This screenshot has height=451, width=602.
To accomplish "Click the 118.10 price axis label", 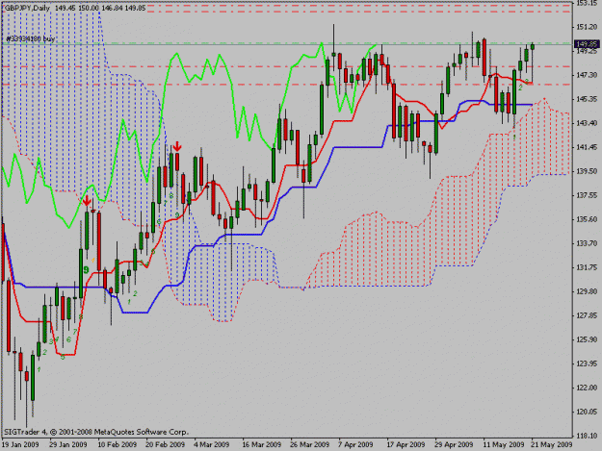I will pos(587,436).
